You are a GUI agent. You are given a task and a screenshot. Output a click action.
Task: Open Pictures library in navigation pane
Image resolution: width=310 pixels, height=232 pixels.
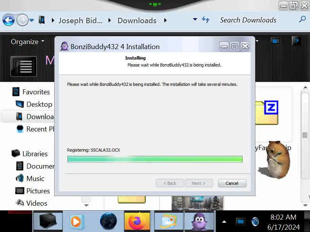(38, 191)
